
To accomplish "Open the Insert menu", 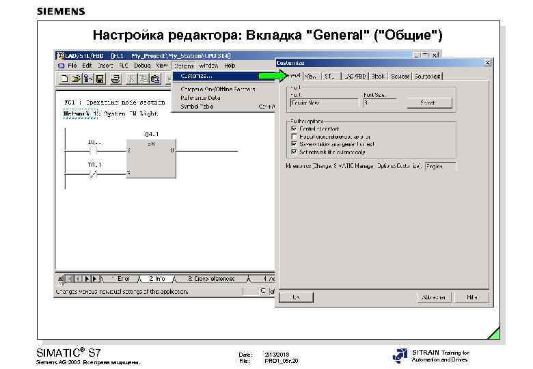I will point(105,66).
